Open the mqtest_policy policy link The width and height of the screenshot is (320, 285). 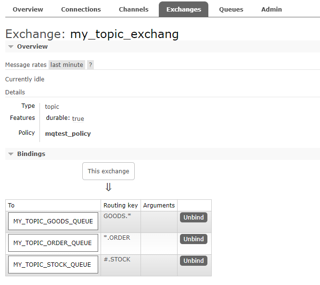(x=68, y=133)
